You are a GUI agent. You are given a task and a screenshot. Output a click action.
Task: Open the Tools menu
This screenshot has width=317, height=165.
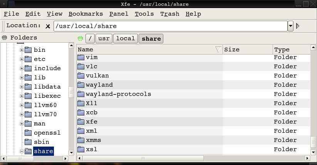point(144,14)
